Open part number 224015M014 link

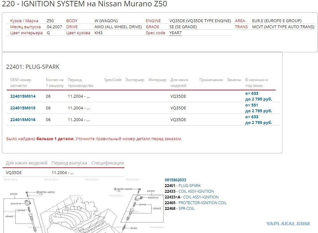click(x=23, y=96)
